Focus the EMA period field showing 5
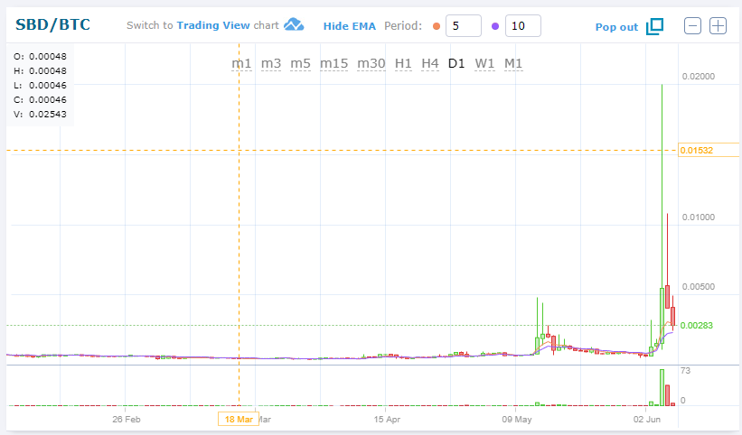Viewport: 742px width, 435px height. pyautogui.click(x=464, y=26)
